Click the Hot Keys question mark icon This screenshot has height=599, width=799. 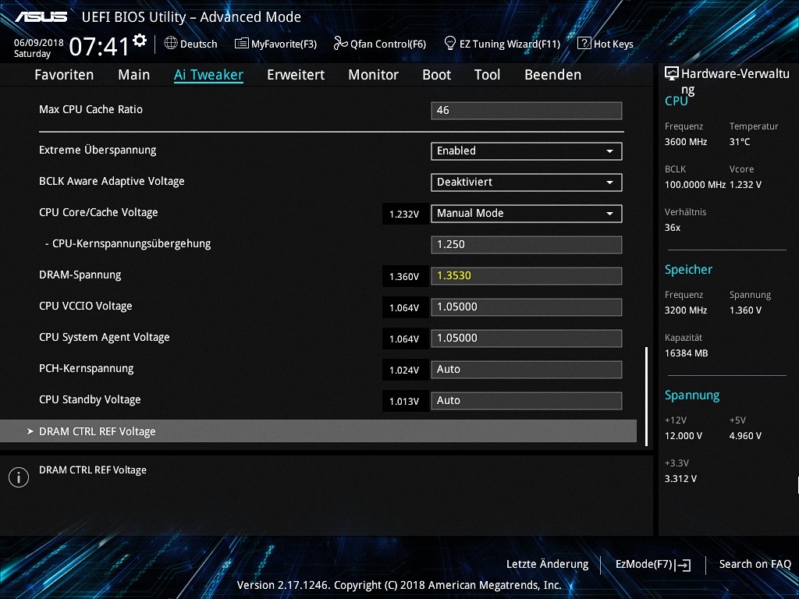[584, 44]
